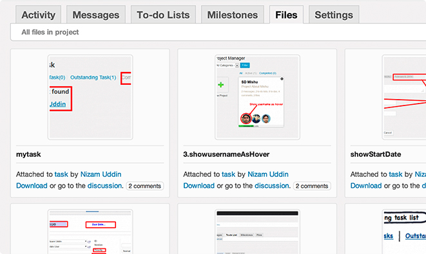
Task: Select the Milestones tab
Action: 233,15
